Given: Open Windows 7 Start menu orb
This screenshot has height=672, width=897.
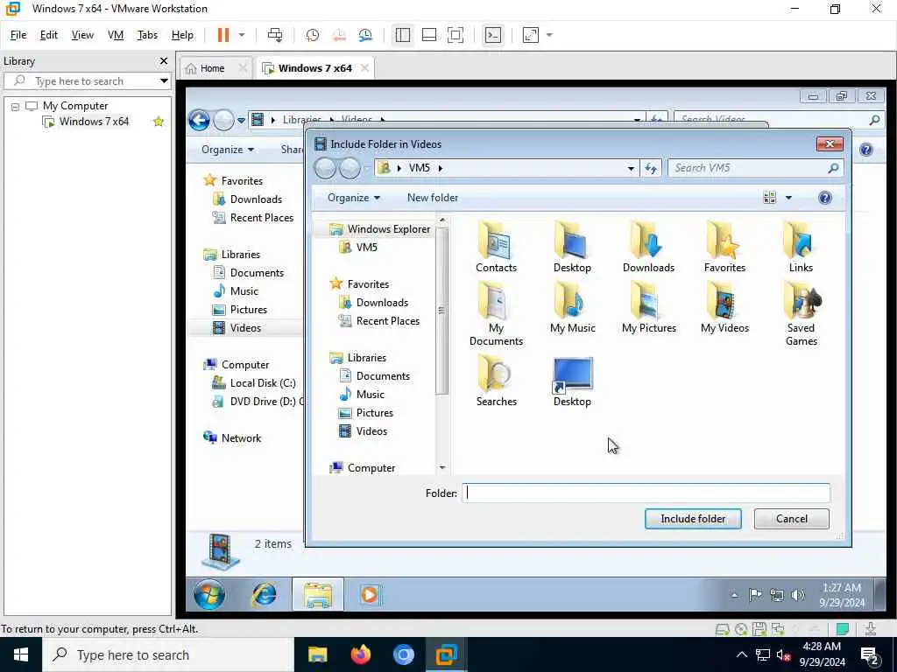Looking at the screenshot, I should click(x=208, y=595).
